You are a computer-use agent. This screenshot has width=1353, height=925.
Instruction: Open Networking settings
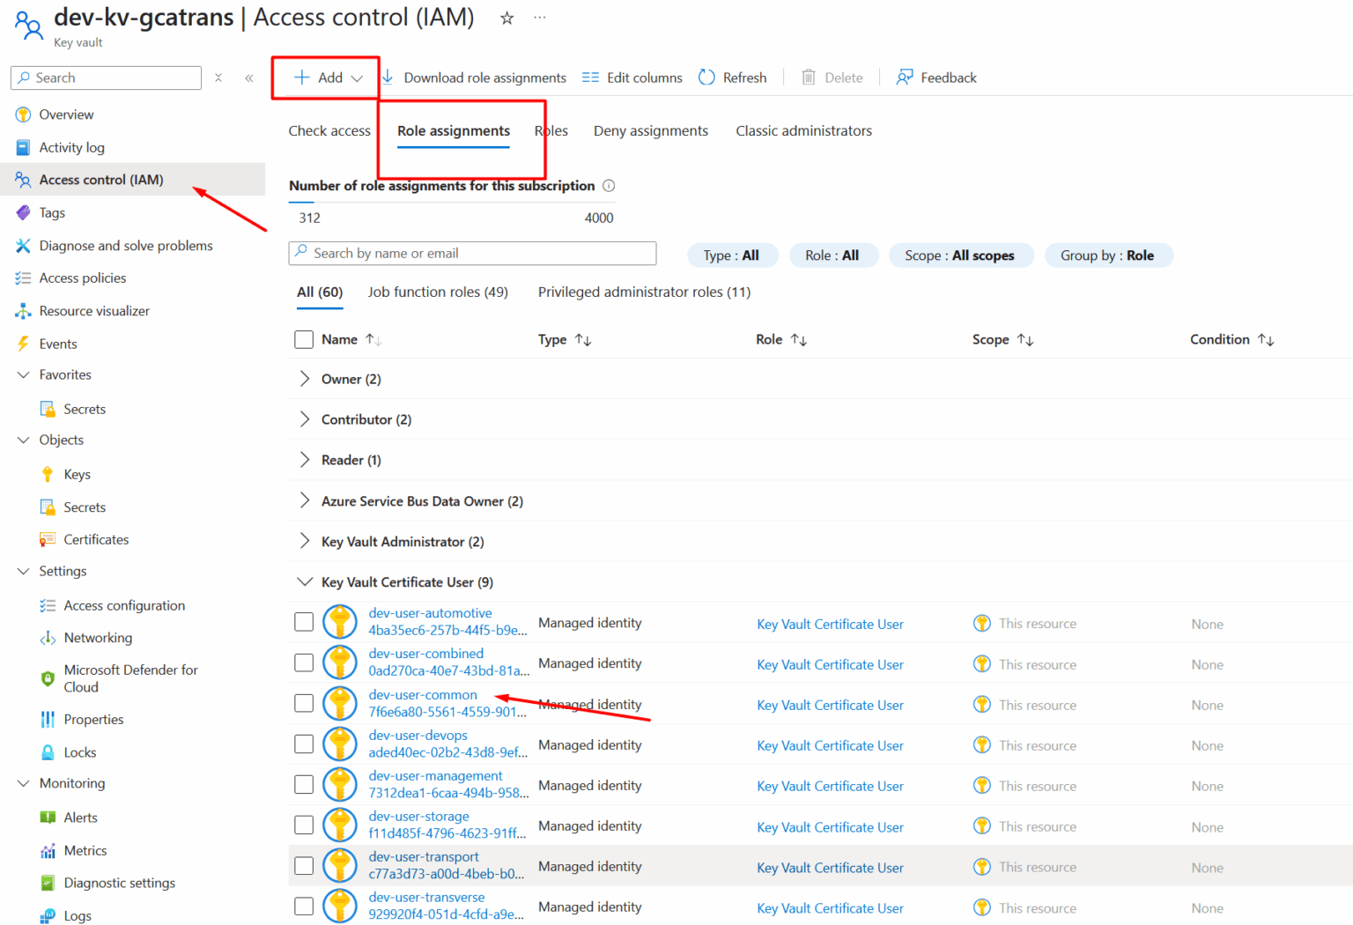pos(97,637)
